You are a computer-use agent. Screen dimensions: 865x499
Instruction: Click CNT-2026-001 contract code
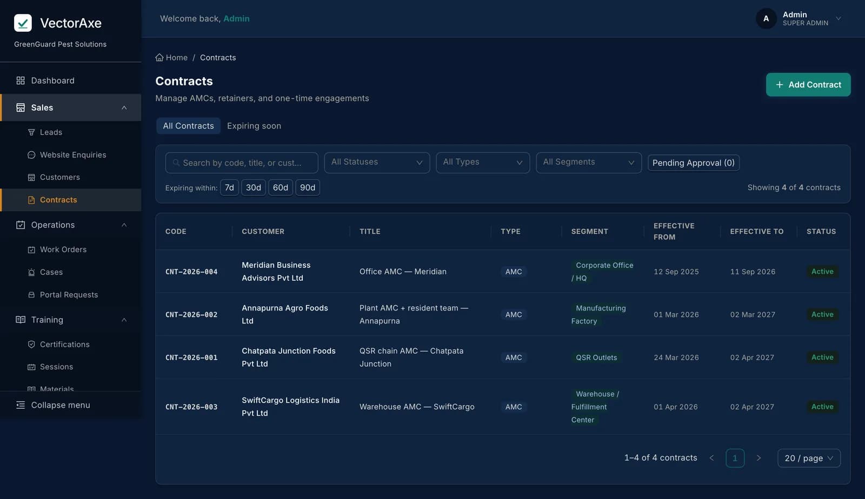tap(191, 358)
